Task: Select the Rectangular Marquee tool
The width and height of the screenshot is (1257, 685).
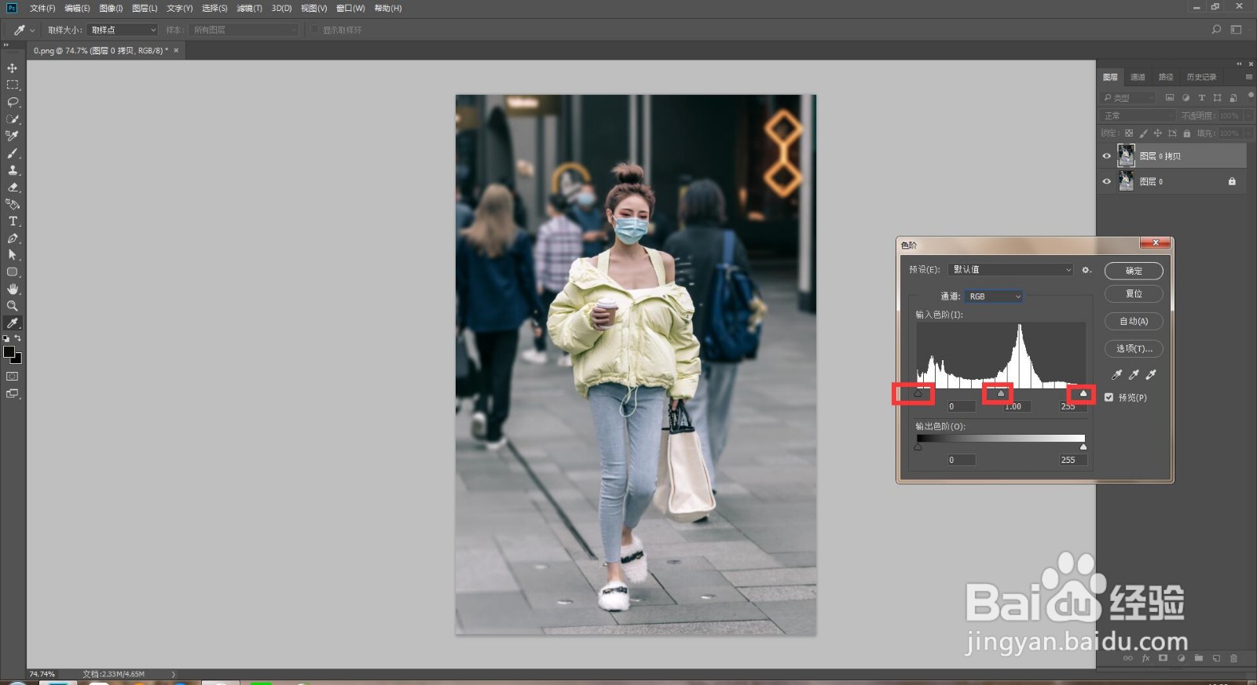Action: (x=13, y=85)
